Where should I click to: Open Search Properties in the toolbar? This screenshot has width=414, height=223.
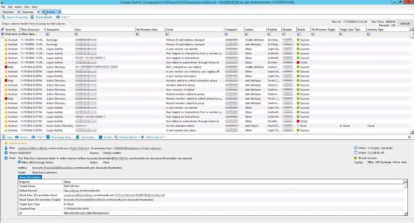(x=15, y=17)
